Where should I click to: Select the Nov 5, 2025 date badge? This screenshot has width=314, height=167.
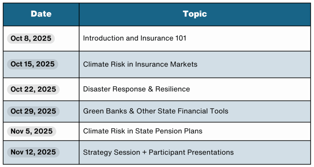coord(32,131)
